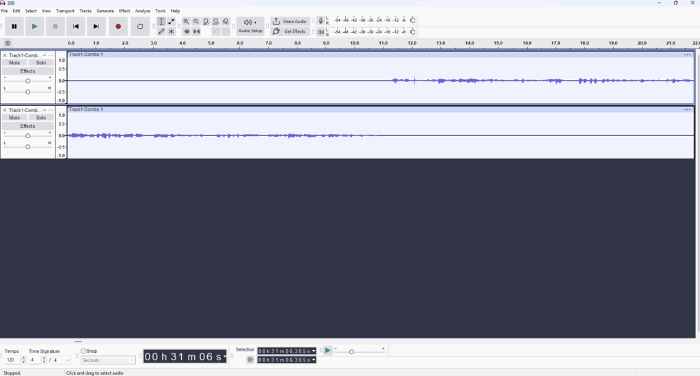This screenshot has width=700, height=376.
Task: Enable the Snap checkbox
Action: tap(83, 351)
